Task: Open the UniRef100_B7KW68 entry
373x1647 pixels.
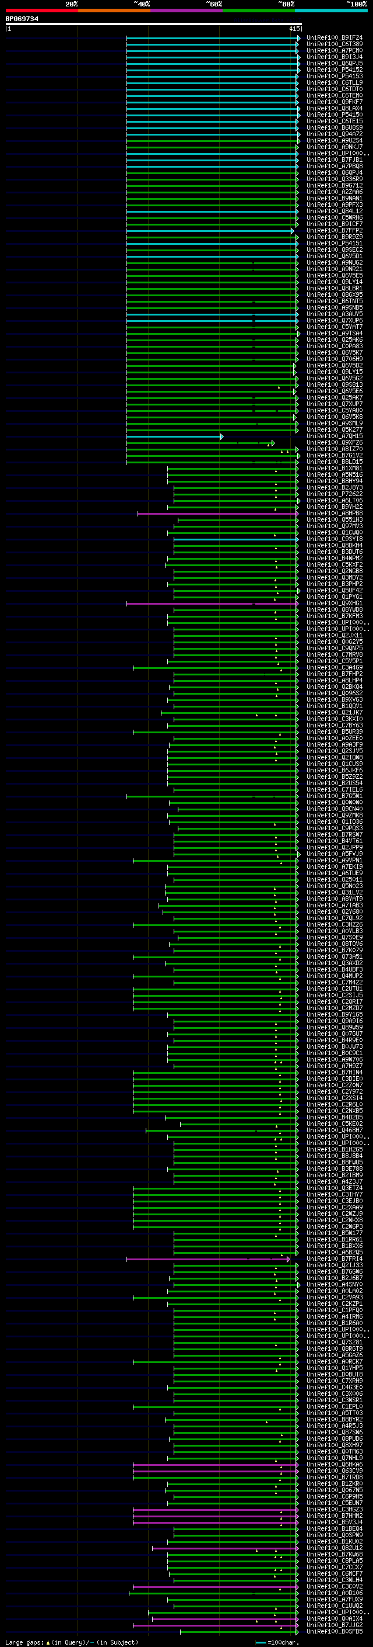Action: (334, 1554)
